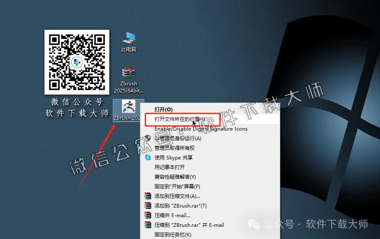Select the ZBrush 2025 shortcut icon

coord(129,111)
